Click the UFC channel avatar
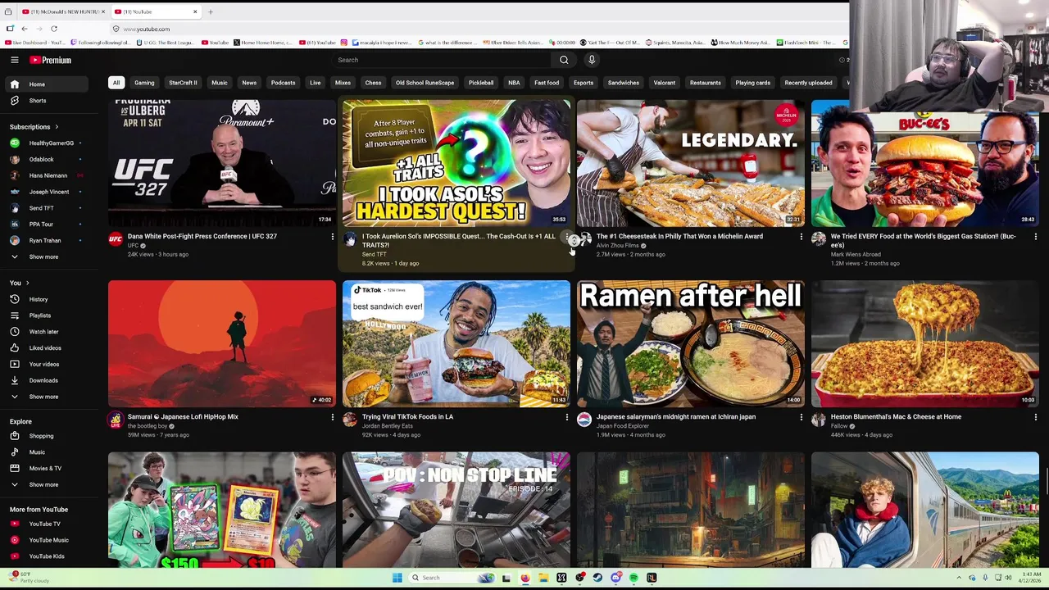This screenshot has width=1049, height=590. tap(116, 239)
